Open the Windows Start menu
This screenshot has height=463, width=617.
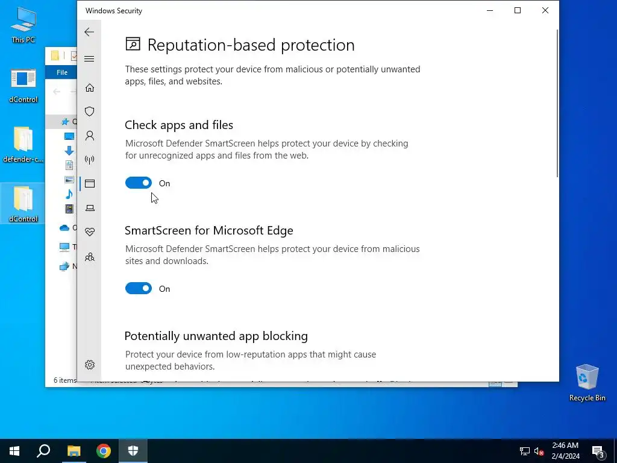[14, 451]
